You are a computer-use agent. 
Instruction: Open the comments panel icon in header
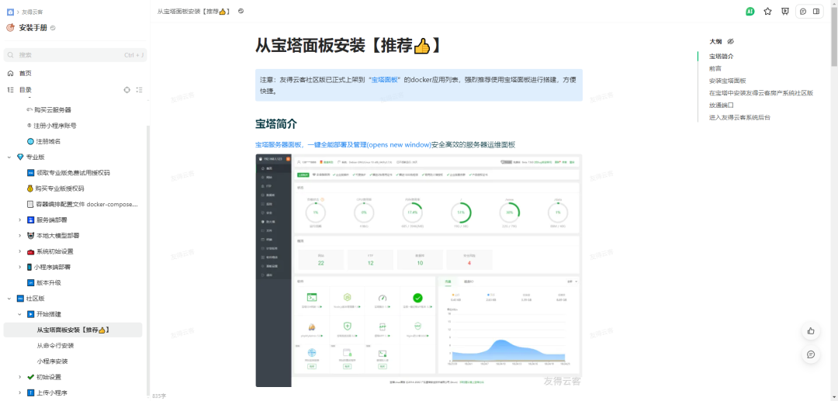coord(803,11)
